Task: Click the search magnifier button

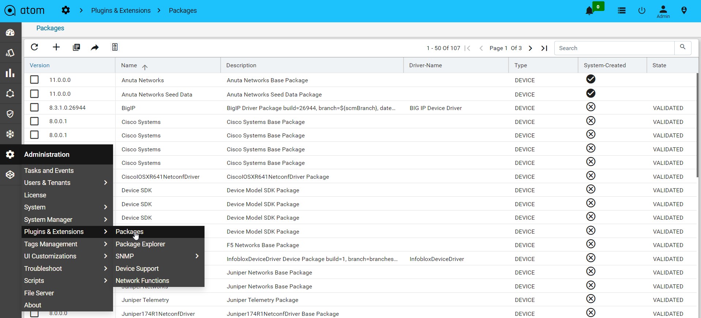Action: pos(683,48)
